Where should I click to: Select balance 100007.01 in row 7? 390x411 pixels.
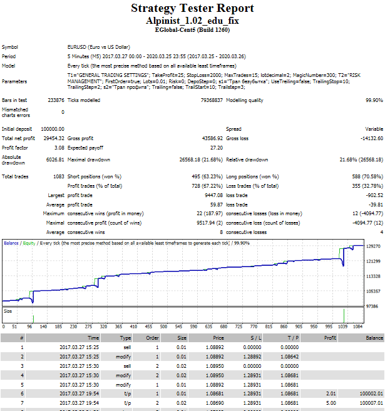pyautogui.click(x=371, y=403)
